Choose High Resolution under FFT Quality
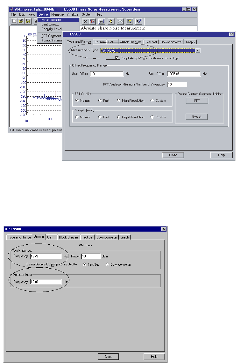The width and height of the screenshot is (248, 363). click(x=118, y=100)
